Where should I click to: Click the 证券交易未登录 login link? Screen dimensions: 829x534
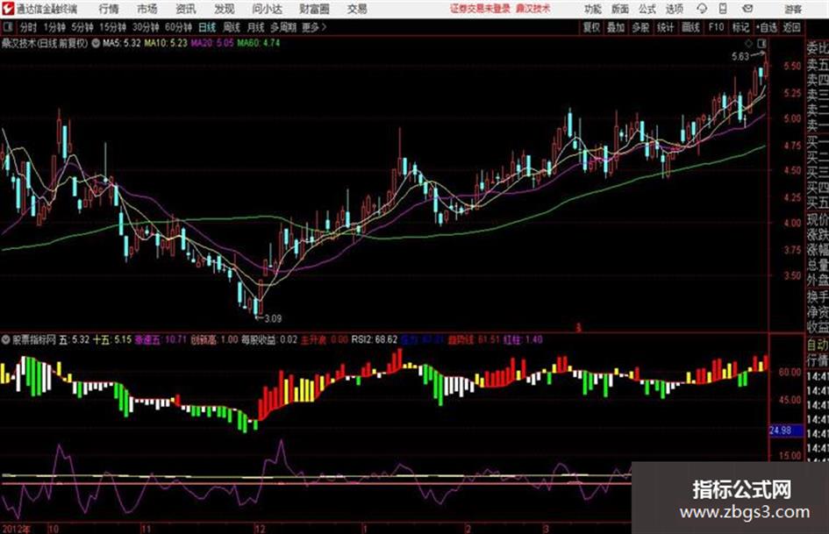480,9
